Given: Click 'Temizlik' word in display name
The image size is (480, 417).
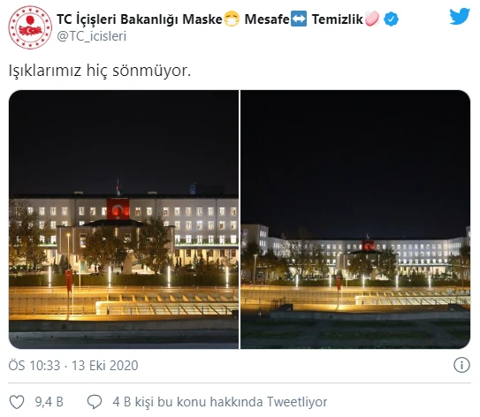Looking at the screenshot, I should 338,19.
